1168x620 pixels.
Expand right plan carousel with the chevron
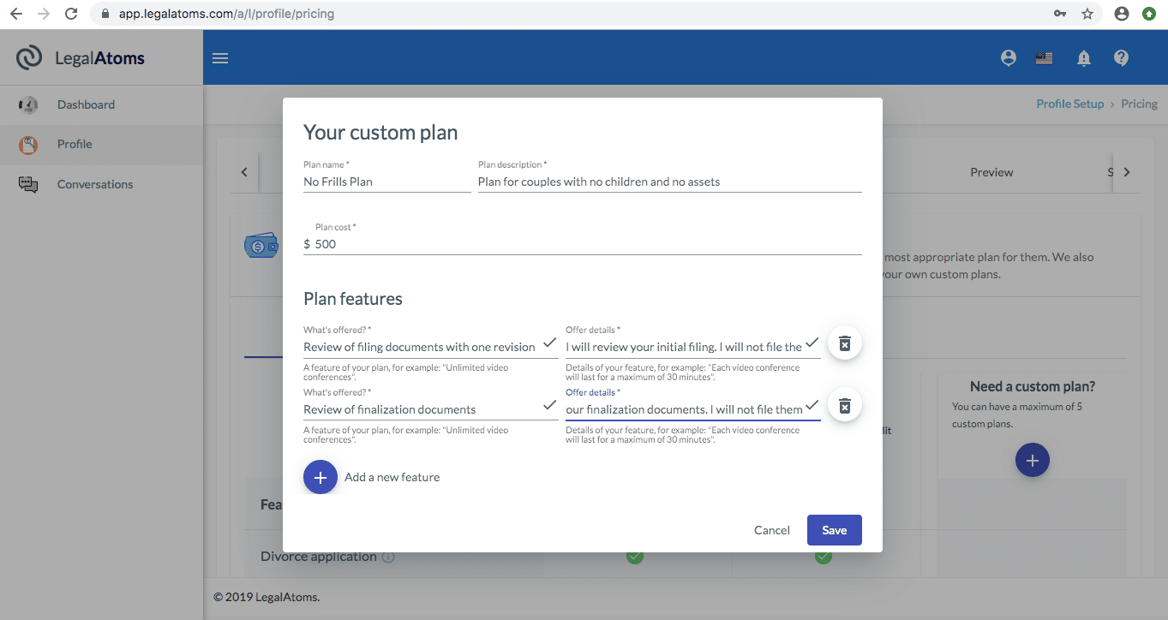1126,171
